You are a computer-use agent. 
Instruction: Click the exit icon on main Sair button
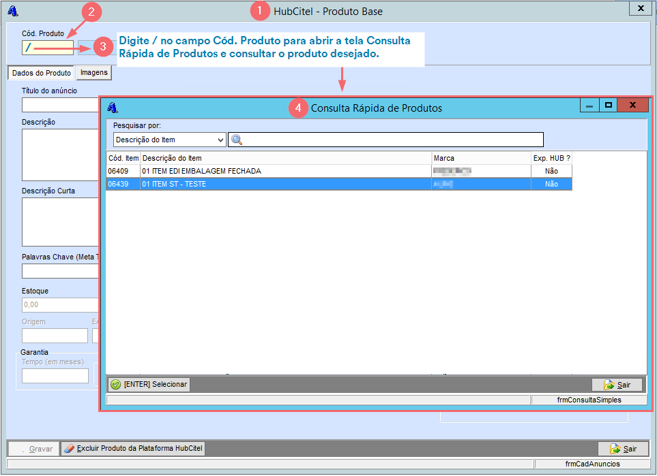point(615,449)
